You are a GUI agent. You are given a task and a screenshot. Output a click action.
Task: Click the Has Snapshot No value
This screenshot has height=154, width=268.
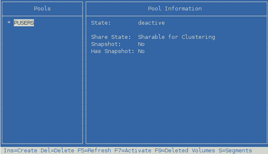pyautogui.click(x=141, y=51)
